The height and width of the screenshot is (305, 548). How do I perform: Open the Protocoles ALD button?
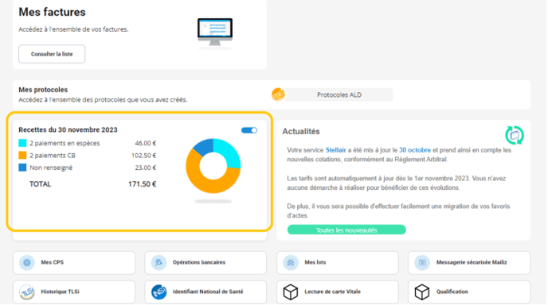pos(339,95)
